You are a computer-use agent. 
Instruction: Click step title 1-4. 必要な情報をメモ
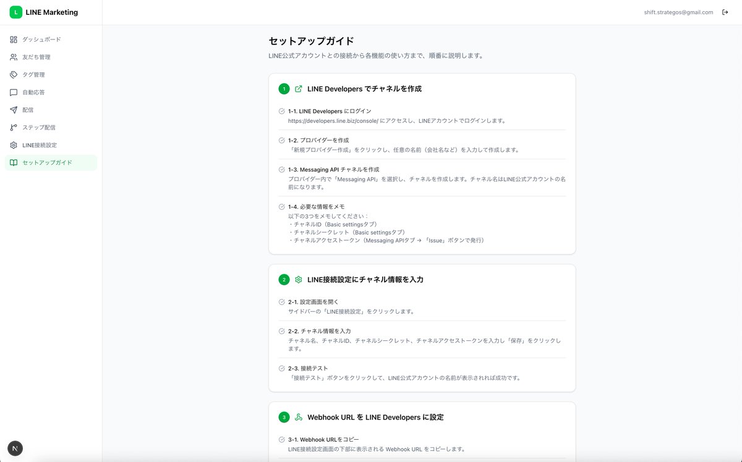(317, 207)
